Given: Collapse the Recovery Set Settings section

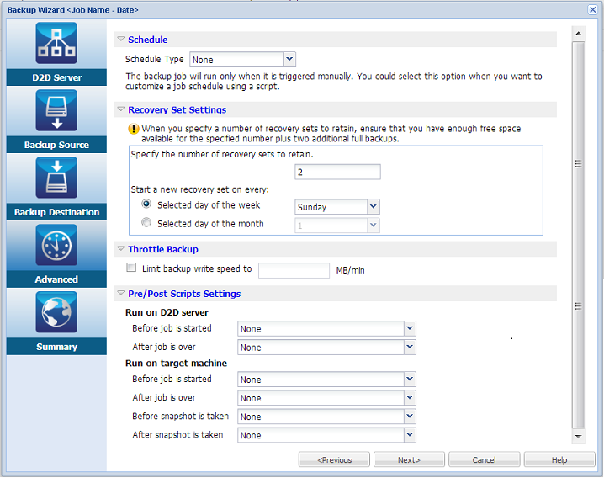Looking at the screenshot, I should [x=121, y=109].
